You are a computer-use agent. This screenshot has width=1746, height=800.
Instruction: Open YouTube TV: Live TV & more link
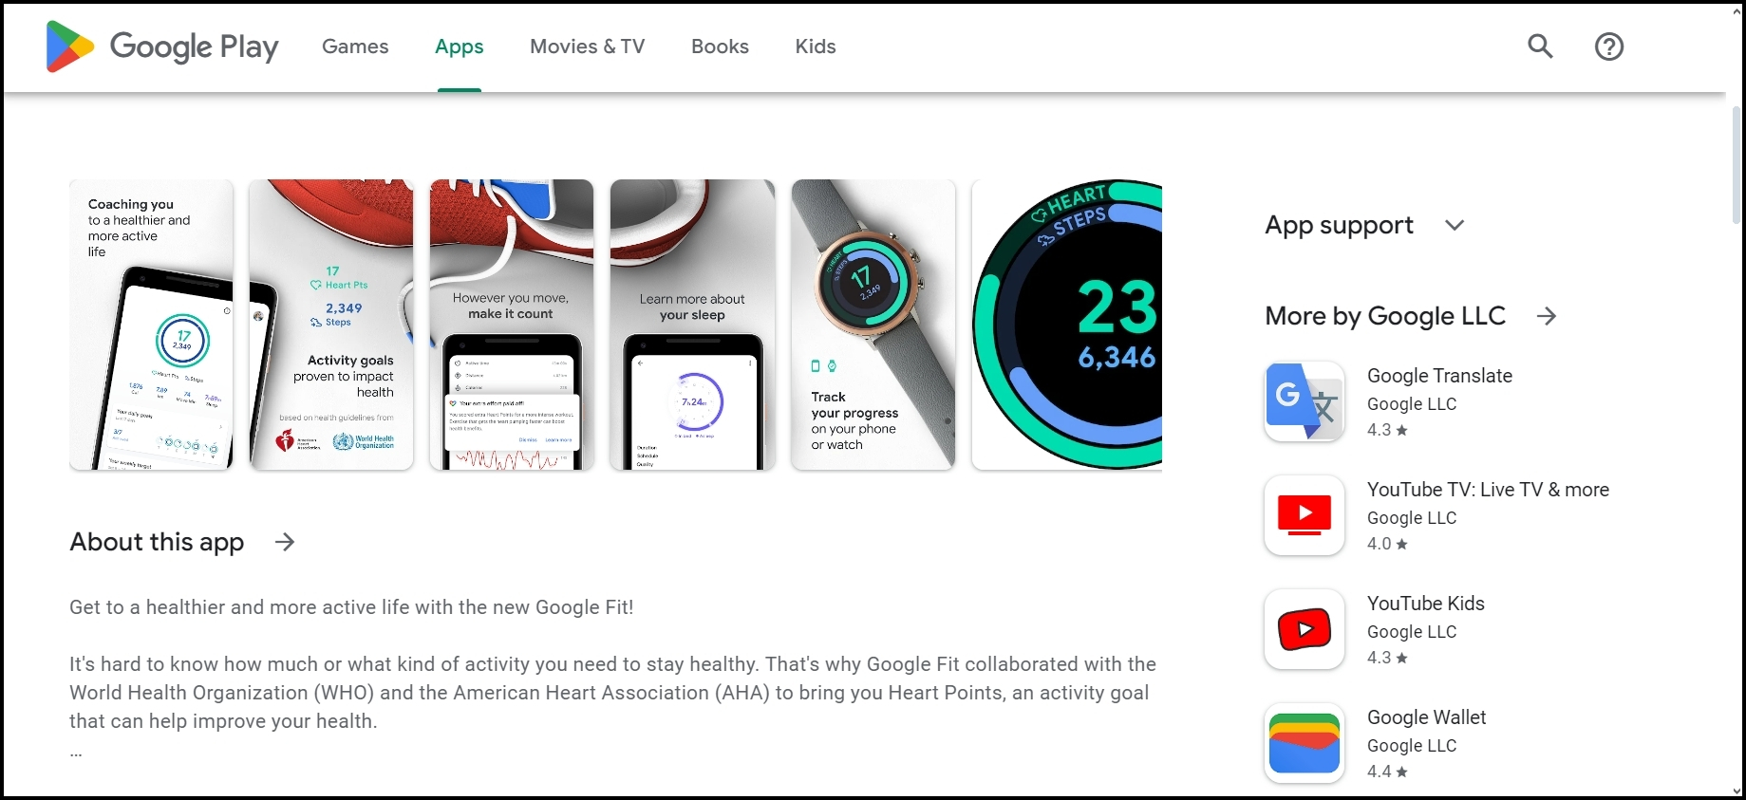[x=1488, y=490]
